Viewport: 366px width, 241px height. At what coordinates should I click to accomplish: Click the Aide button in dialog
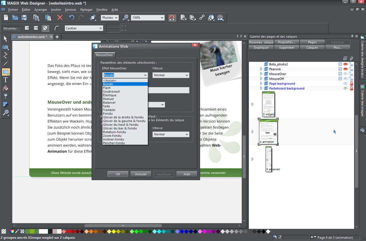[187, 174]
